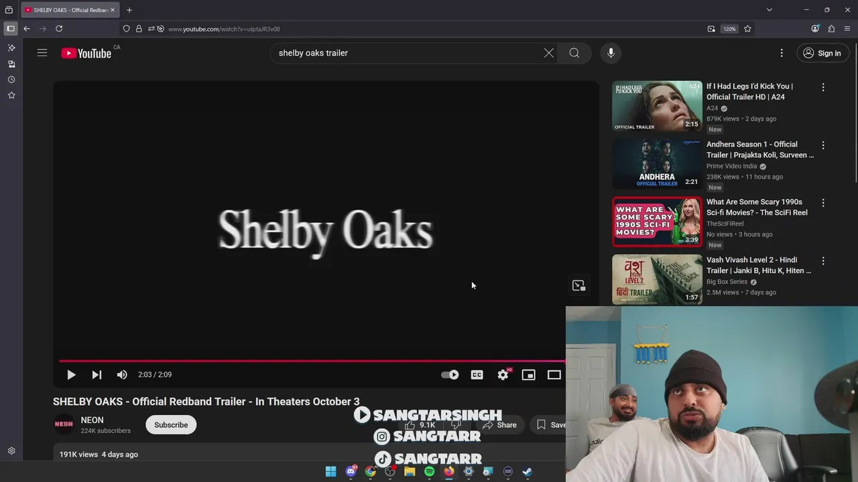Go back in browser history
Image resolution: width=858 pixels, height=482 pixels.
coord(27,29)
